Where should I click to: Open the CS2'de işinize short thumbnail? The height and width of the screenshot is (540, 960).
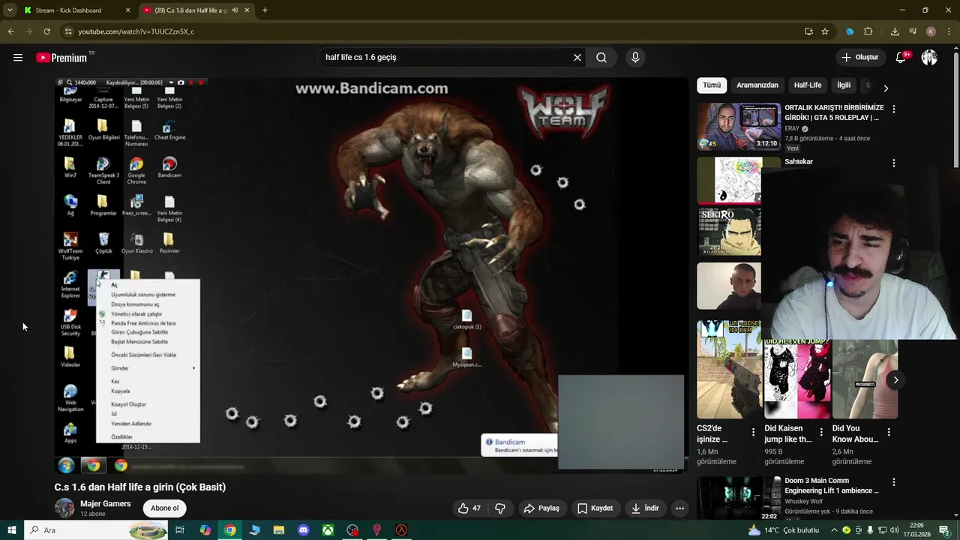[x=729, y=370]
